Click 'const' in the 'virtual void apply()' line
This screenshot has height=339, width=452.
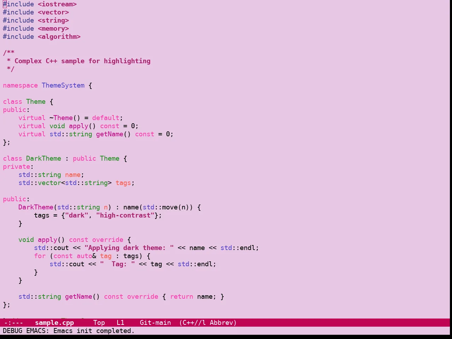coord(110,126)
